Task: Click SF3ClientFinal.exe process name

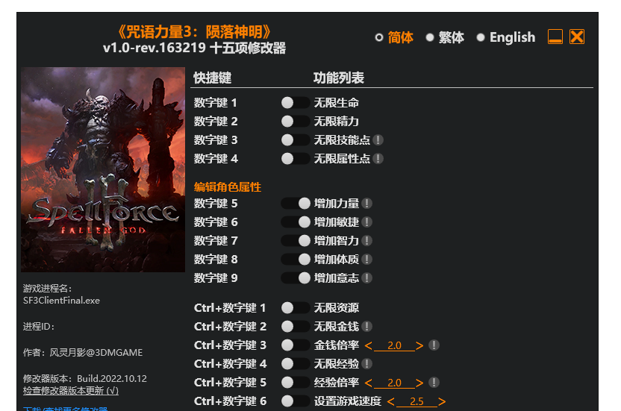Action: click(61, 301)
